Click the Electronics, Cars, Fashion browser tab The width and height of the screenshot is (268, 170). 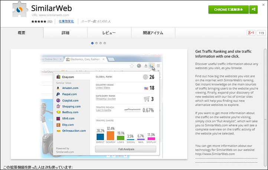85,59
